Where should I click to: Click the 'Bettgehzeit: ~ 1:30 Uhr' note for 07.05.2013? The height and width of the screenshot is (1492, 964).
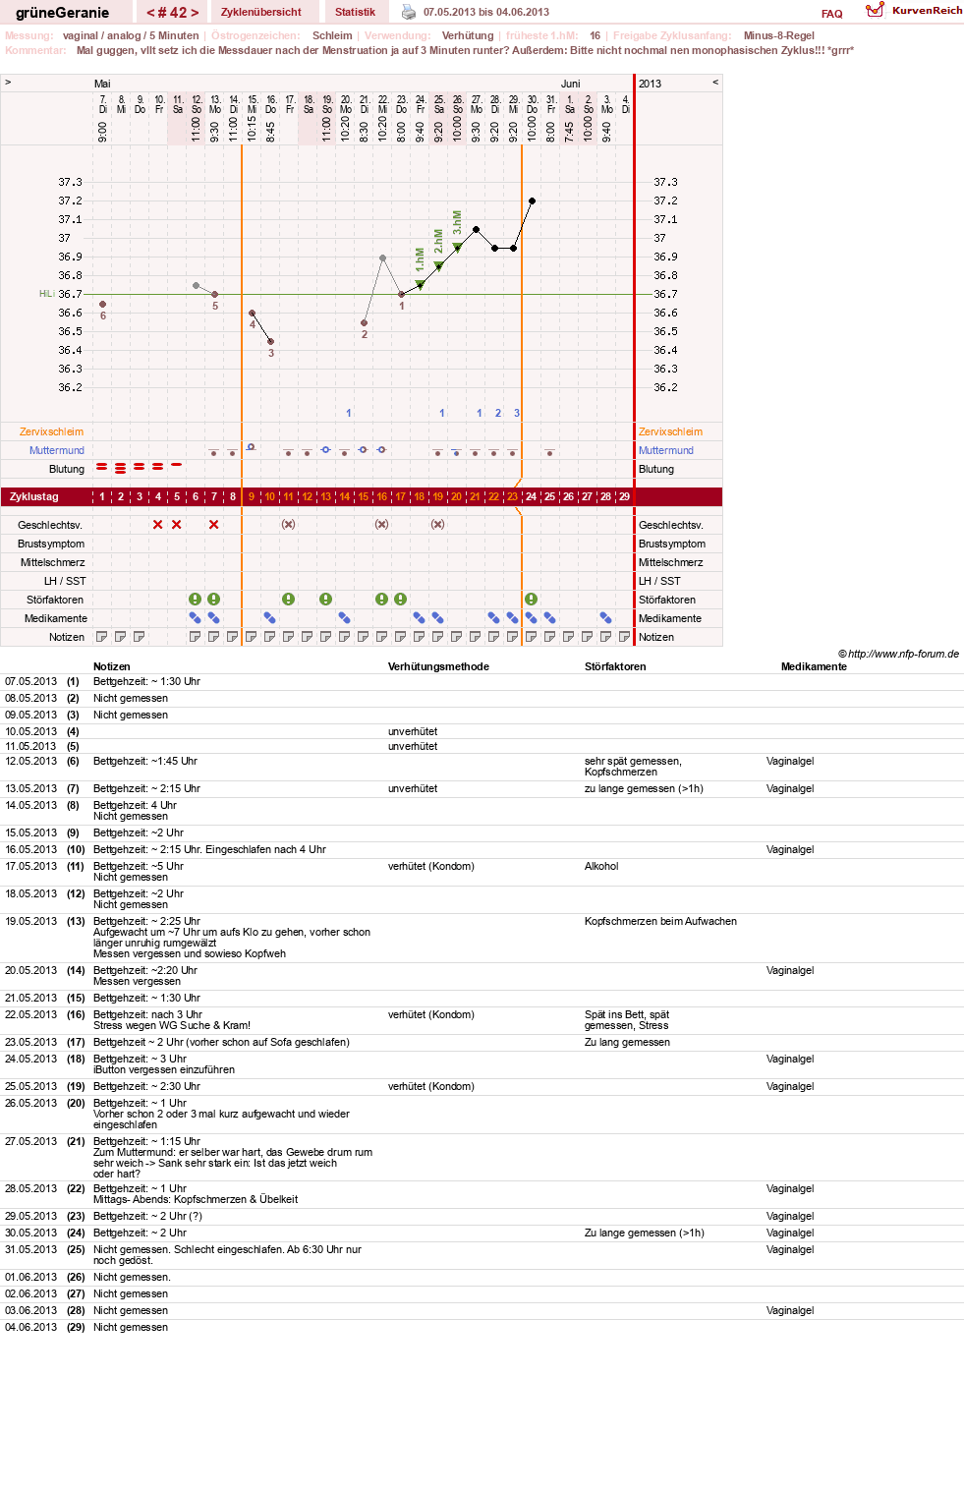(146, 681)
